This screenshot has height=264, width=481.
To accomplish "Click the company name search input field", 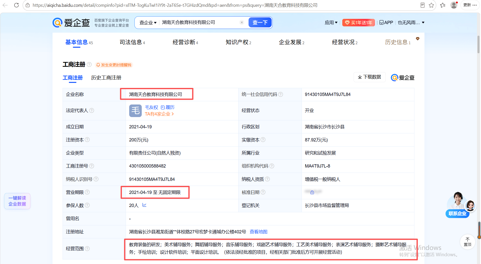I will point(199,23).
